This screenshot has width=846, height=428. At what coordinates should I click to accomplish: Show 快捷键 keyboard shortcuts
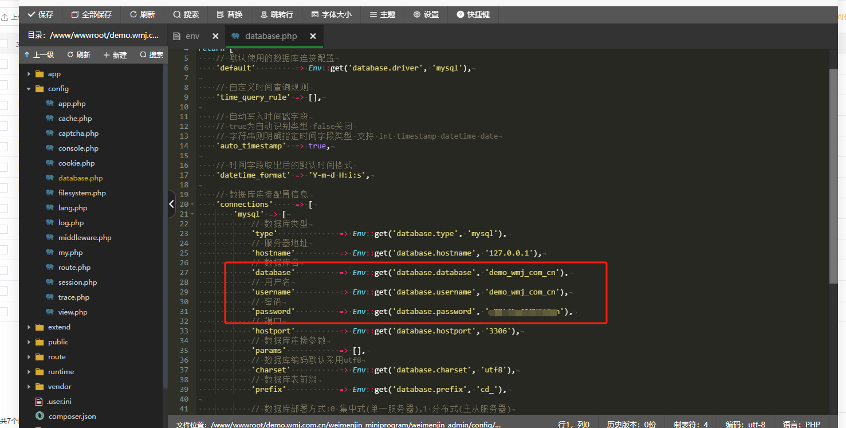coord(473,14)
